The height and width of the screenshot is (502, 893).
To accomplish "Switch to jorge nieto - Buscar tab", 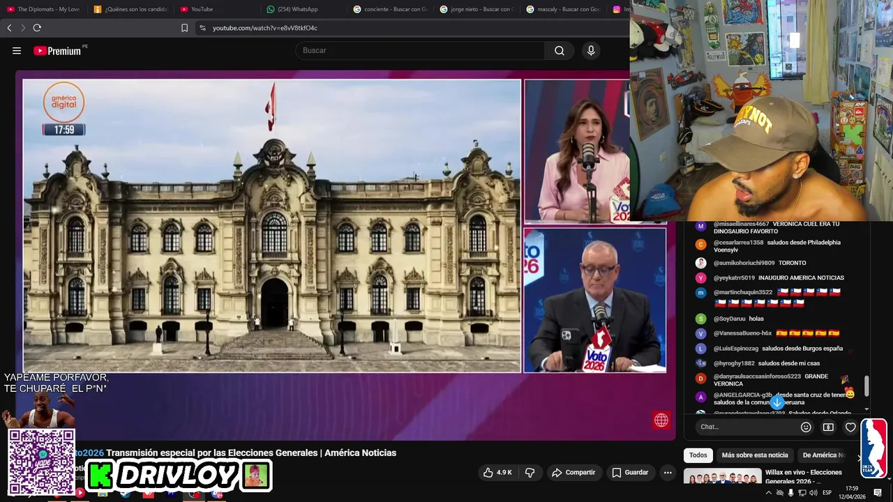I will 476,9.
